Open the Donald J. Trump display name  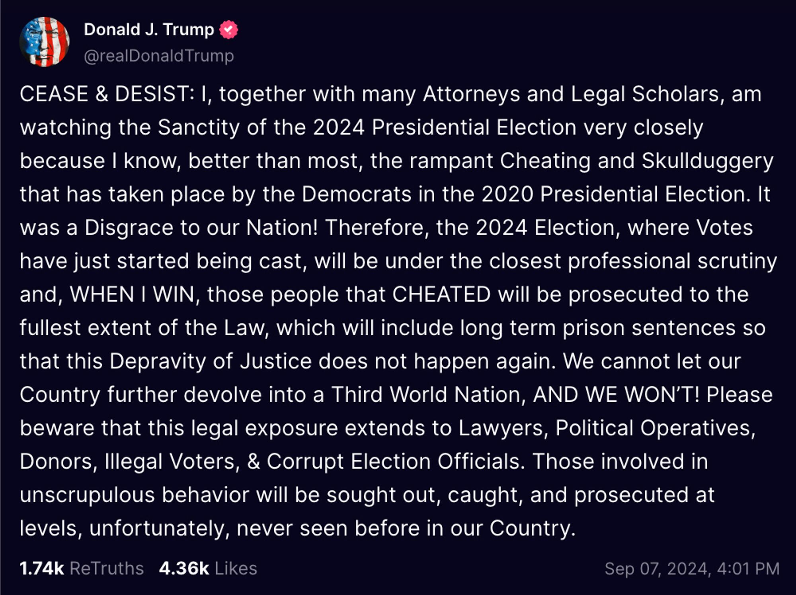(149, 29)
